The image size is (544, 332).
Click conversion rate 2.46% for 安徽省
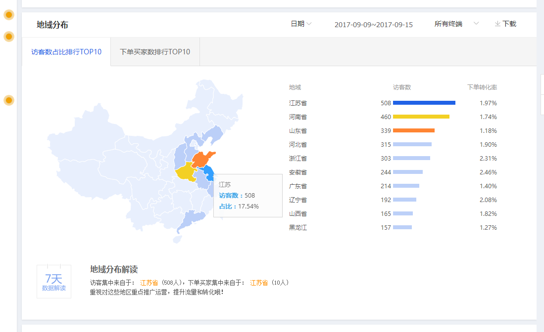click(x=488, y=172)
